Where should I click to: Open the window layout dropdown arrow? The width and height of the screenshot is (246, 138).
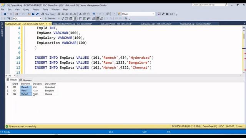tap(174, 14)
